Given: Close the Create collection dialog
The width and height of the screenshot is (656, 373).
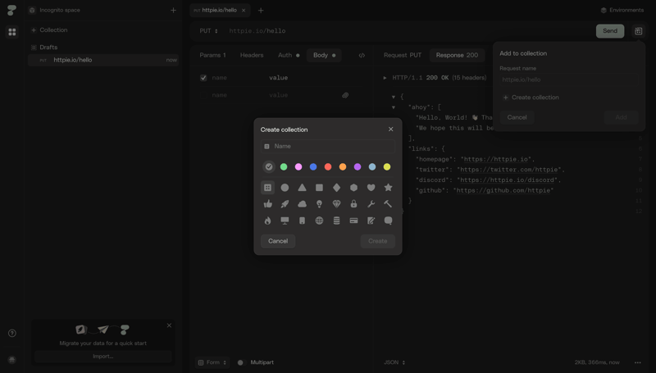Looking at the screenshot, I should (391, 130).
